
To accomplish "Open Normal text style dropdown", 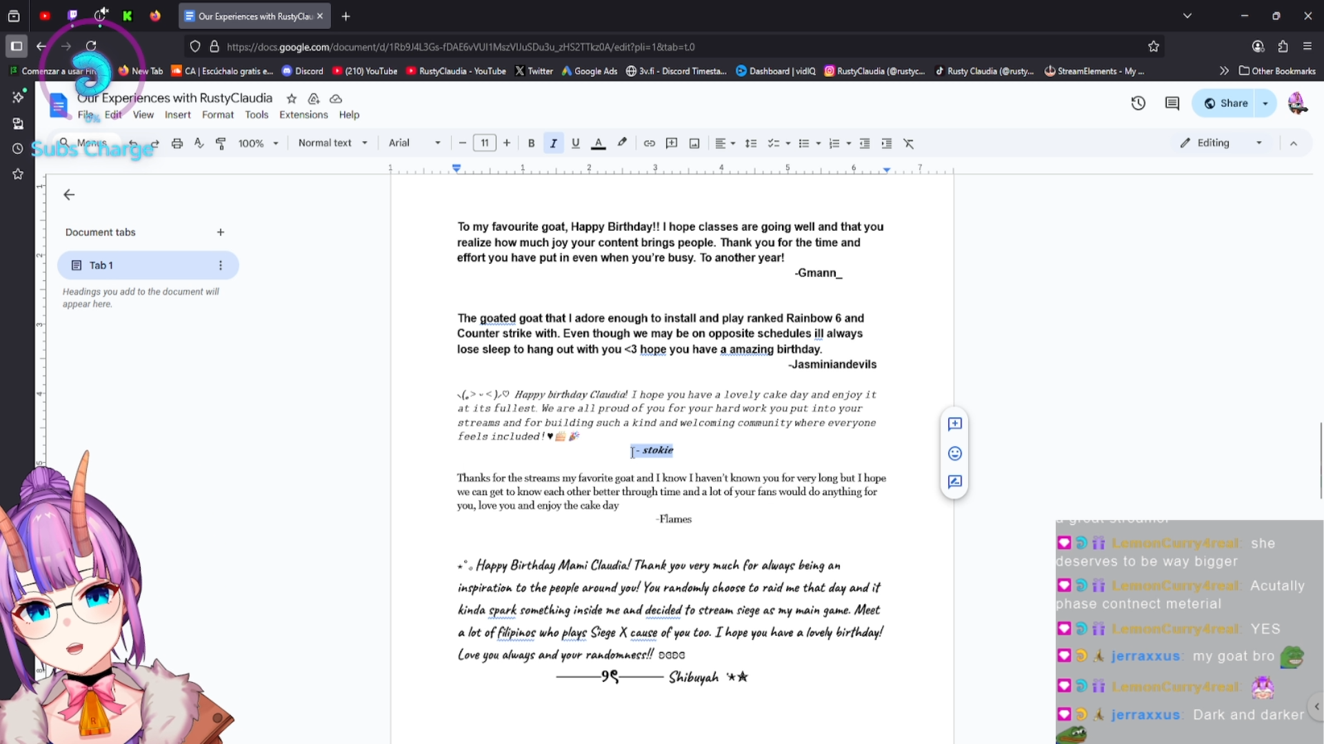I will pyautogui.click(x=332, y=143).
